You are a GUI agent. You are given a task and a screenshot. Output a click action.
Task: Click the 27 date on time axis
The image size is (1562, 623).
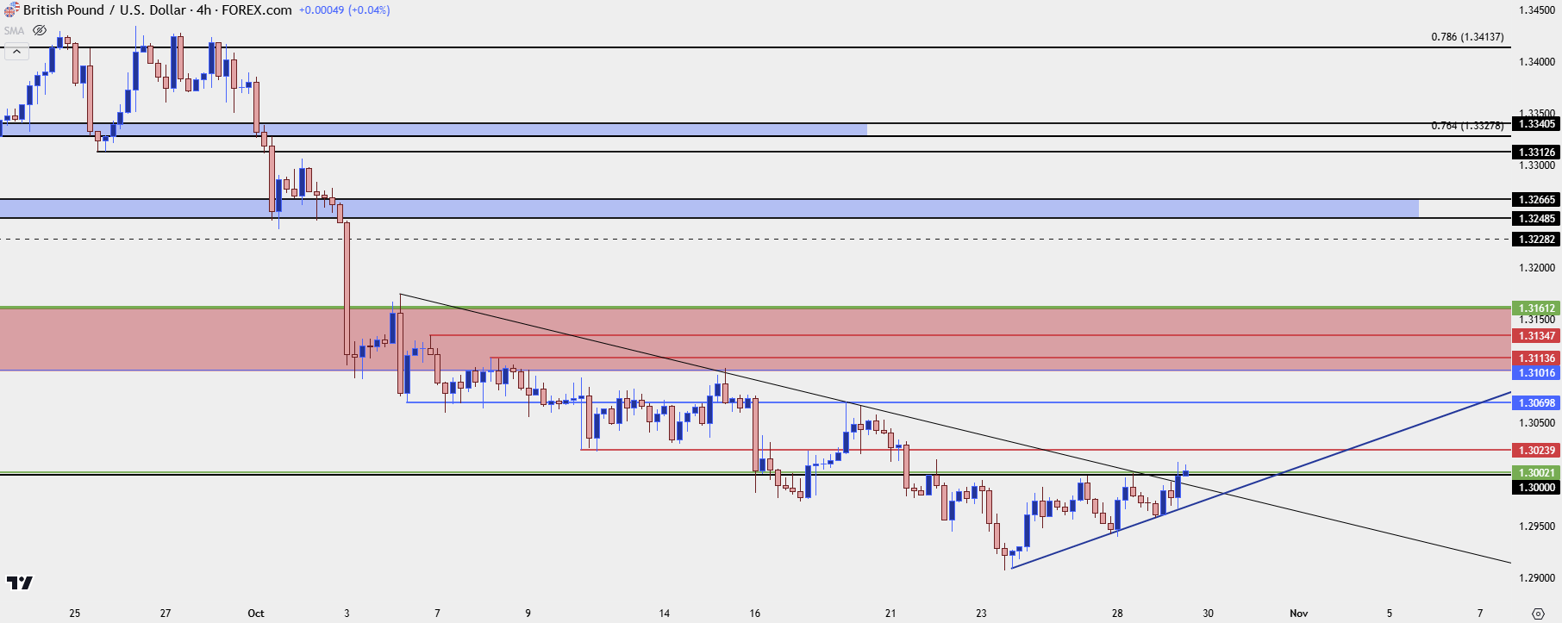(166, 614)
